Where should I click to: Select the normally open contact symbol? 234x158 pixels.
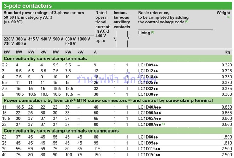[116, 39]
